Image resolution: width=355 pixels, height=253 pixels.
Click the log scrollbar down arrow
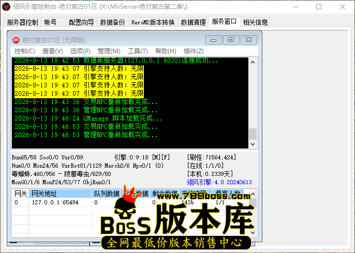click(253, 144)
